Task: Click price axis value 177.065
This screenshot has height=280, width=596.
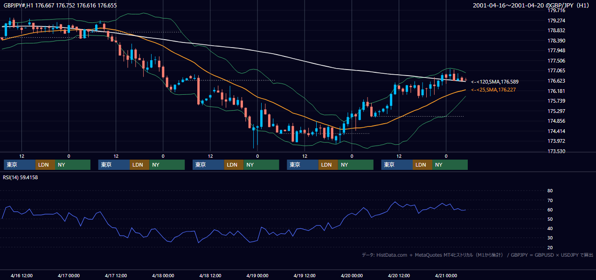Action: (556, 70)
